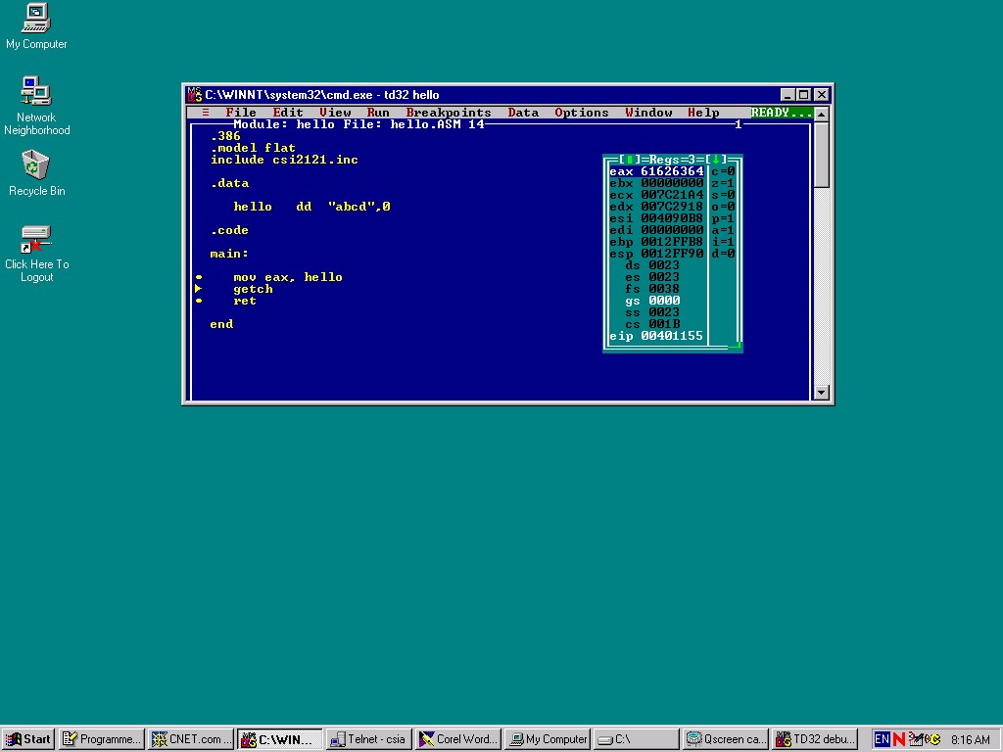Open the Run menu

click(x=378, y=113)
